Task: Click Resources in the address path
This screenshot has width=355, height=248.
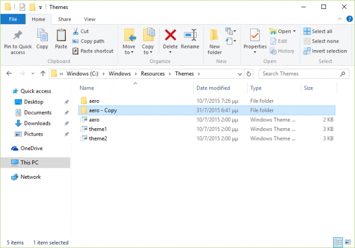Action: click(x=153, y=74)
